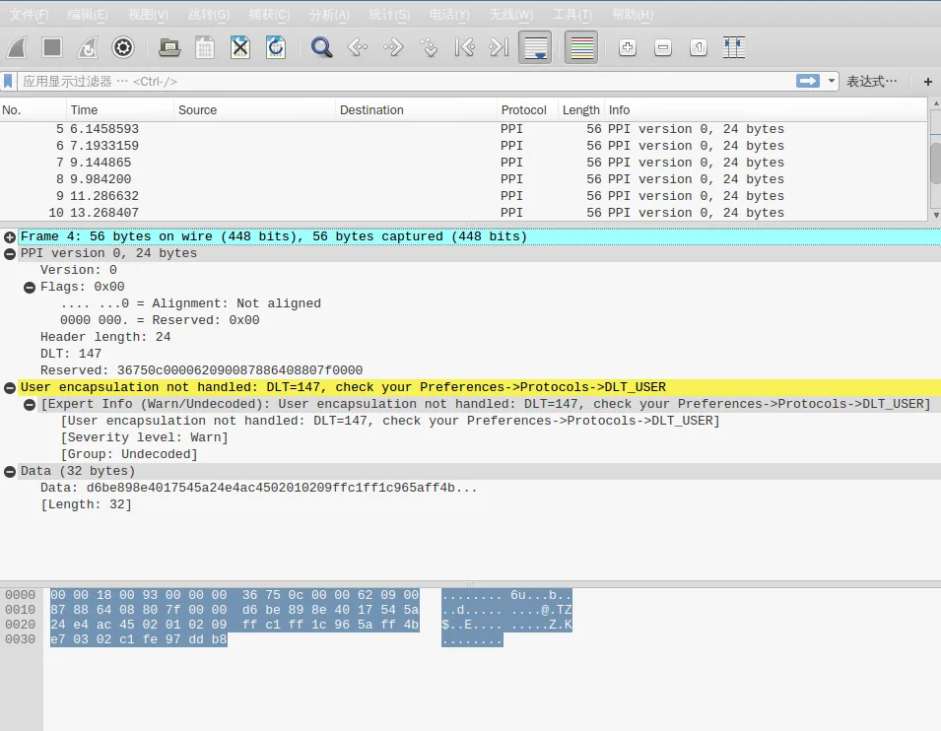
Task: Click the find packet magnifier icon
Action: [x=321, y=47]
